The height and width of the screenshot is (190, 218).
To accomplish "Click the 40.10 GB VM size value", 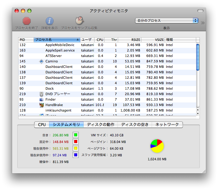I will tap(117, 135).
